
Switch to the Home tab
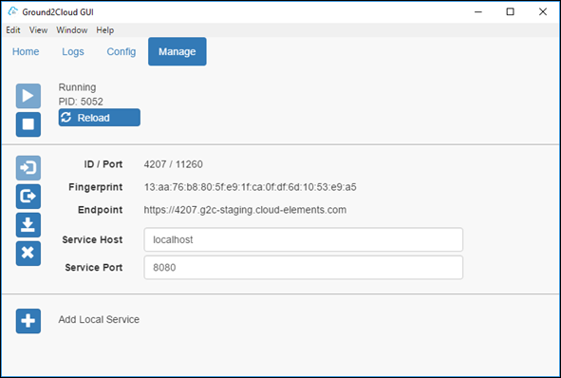point(26,51)
